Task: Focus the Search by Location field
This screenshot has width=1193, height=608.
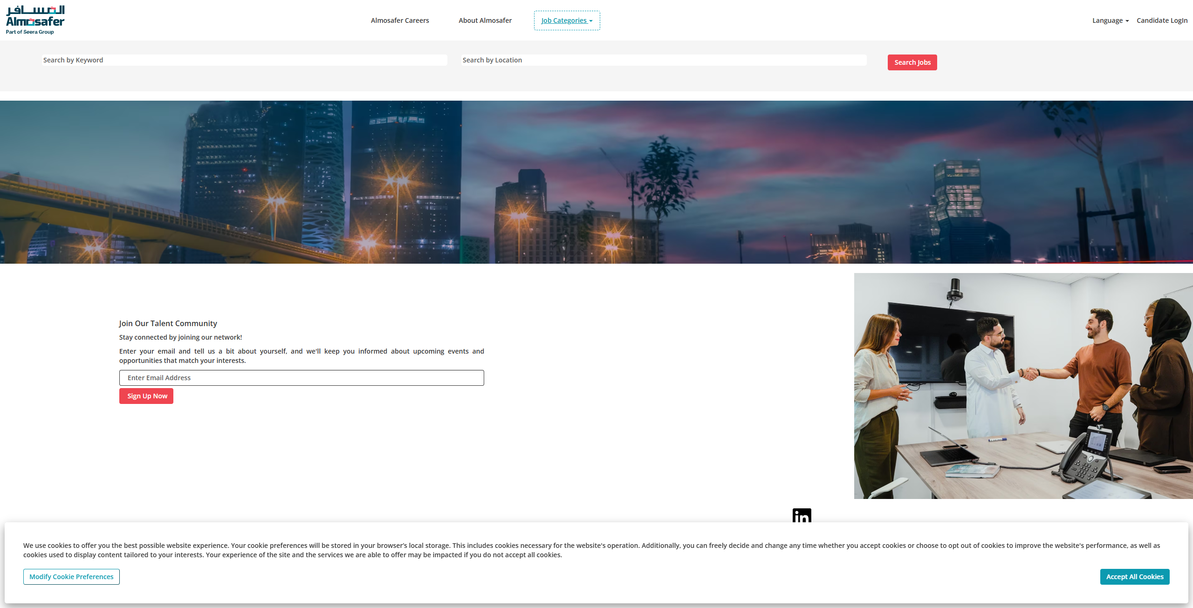Action: 664,60
